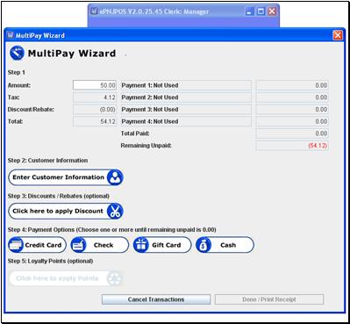Click the Amount input field

point(95,85)
